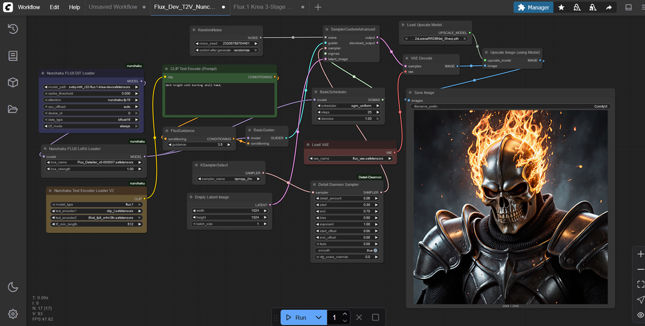Viewport: 645px width, 326px height.
Task: Click the nunchaku badge above DiT Loader
Action: click(x=134, y=66)
